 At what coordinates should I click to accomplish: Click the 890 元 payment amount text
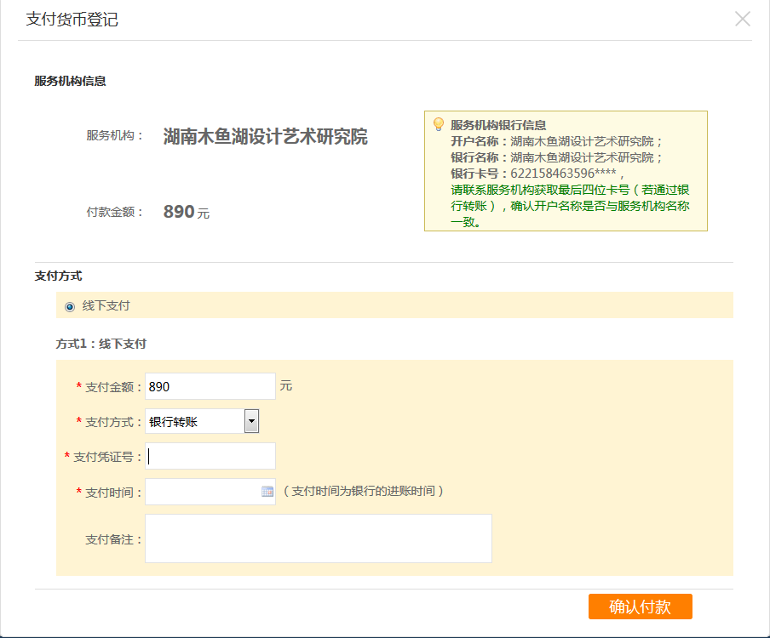click(x=187, y=212)
